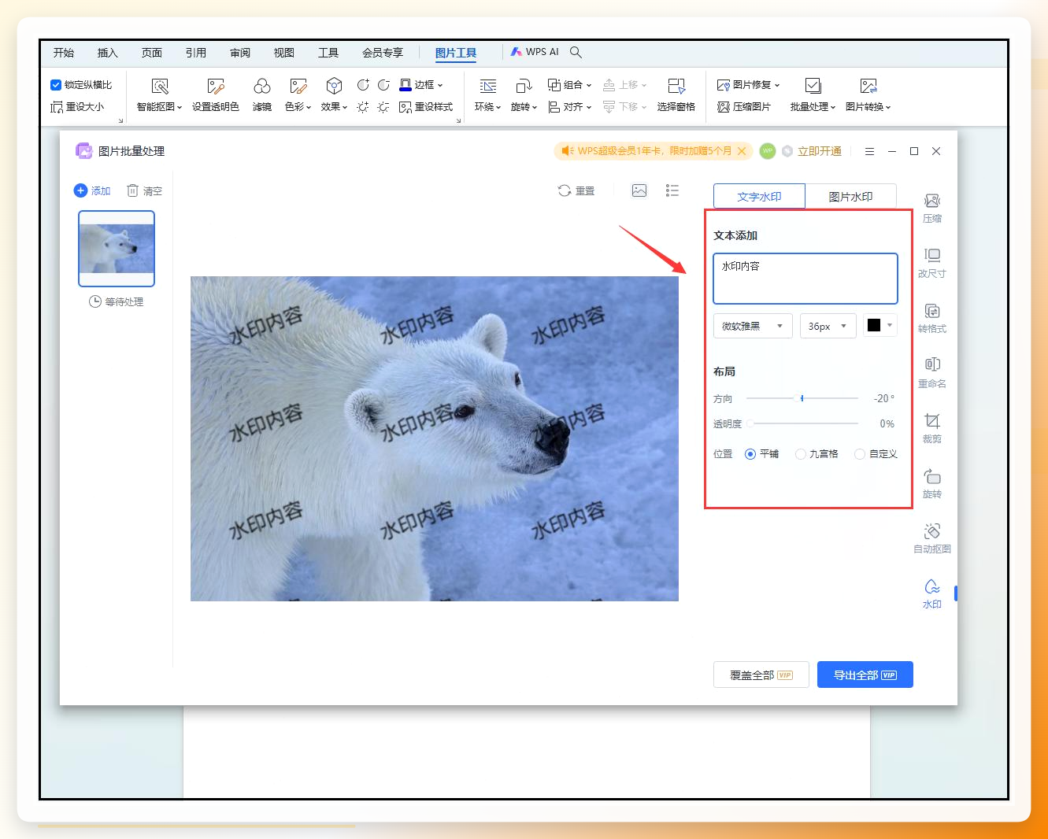Click the 覆盖全部 overwrite button
The width and height of the screenshot is (1048, 839).
[761, 675]
